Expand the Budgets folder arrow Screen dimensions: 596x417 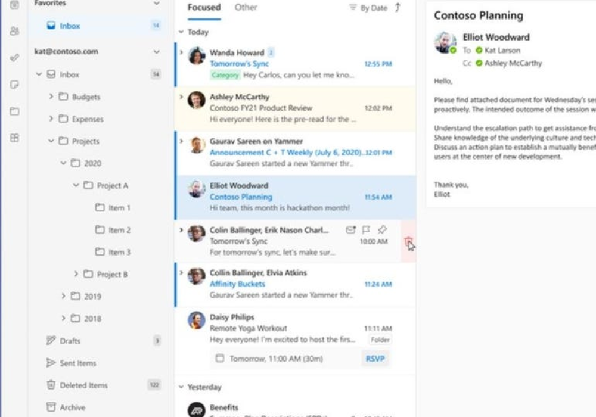[51, 97]
